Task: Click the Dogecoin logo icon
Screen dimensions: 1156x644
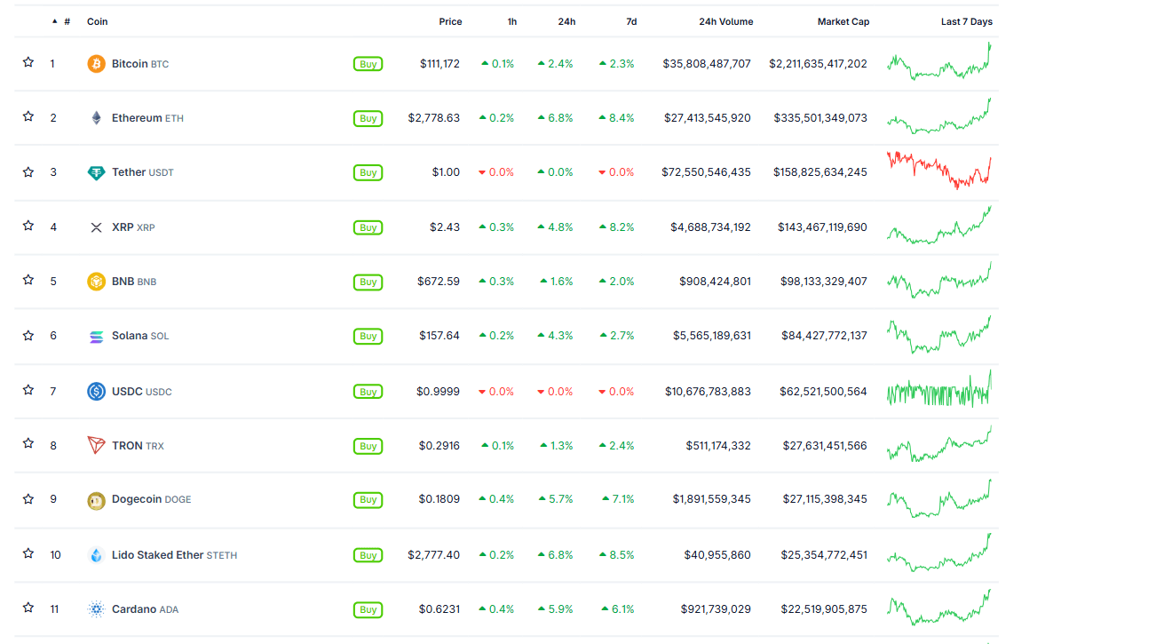Action: point(96,500)
